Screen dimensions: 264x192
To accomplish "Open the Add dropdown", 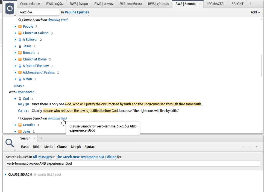I will (255, 12).
